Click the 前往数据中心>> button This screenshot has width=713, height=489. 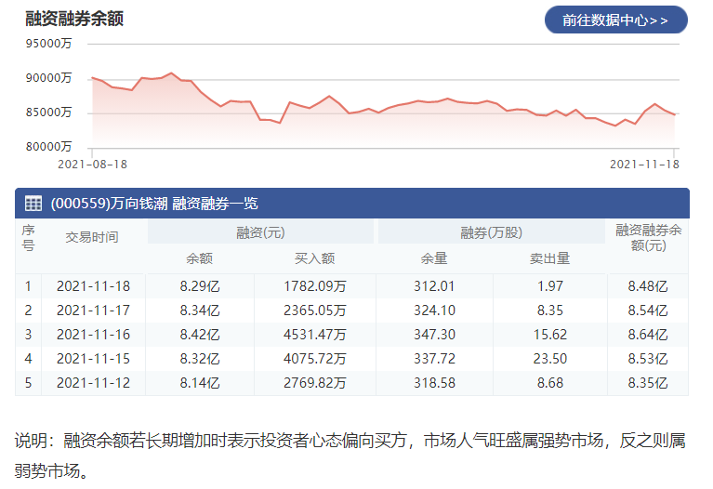point(615,20)
